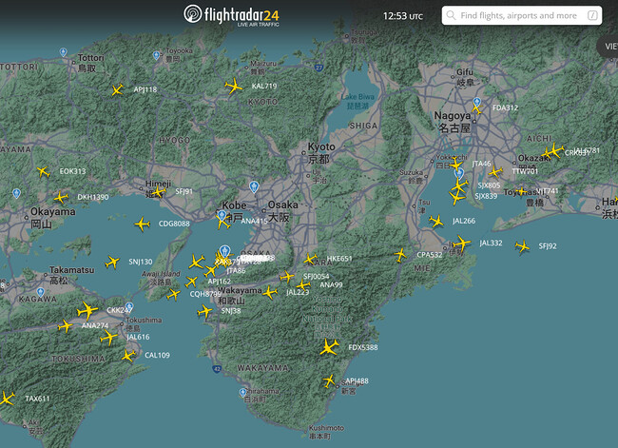The width and height of the screenshot is (618, 448).
Task: Select the KAL719 aircraft icon
Action: [234, 87]
